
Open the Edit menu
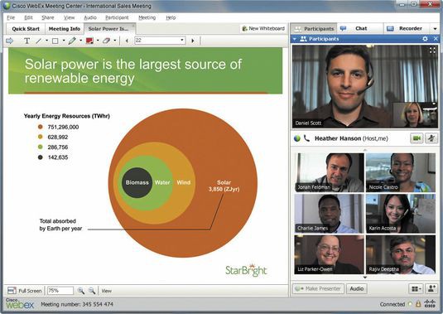(x=28, y=17)
